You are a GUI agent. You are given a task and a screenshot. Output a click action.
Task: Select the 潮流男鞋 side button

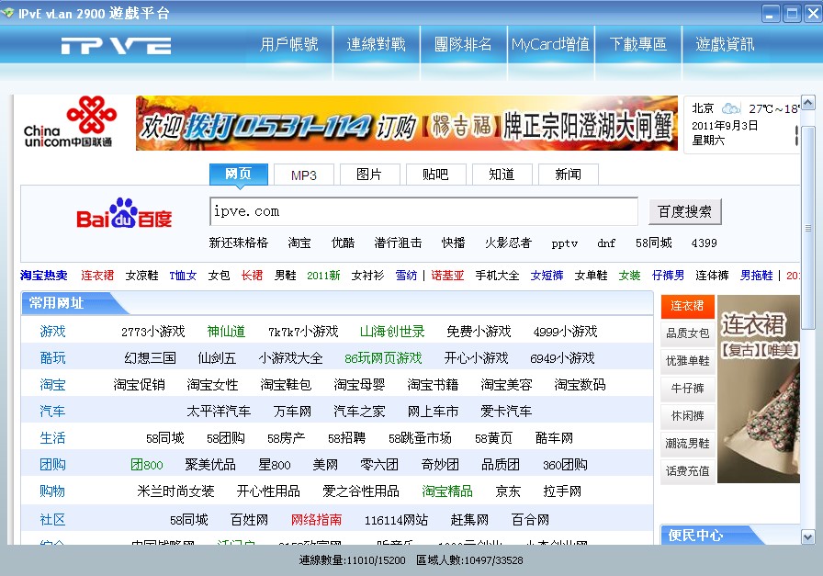pyautogui.click(x=688, y=444)
